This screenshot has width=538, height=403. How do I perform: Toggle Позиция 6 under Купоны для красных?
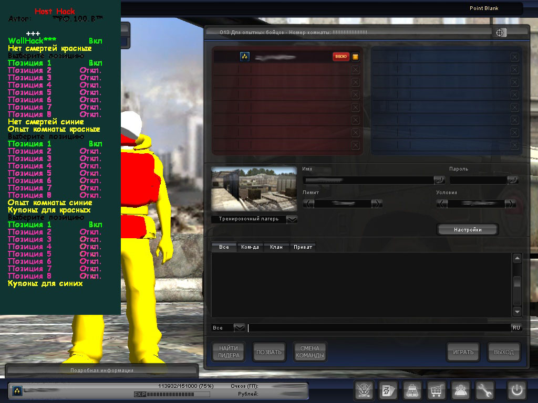[55, 261]
